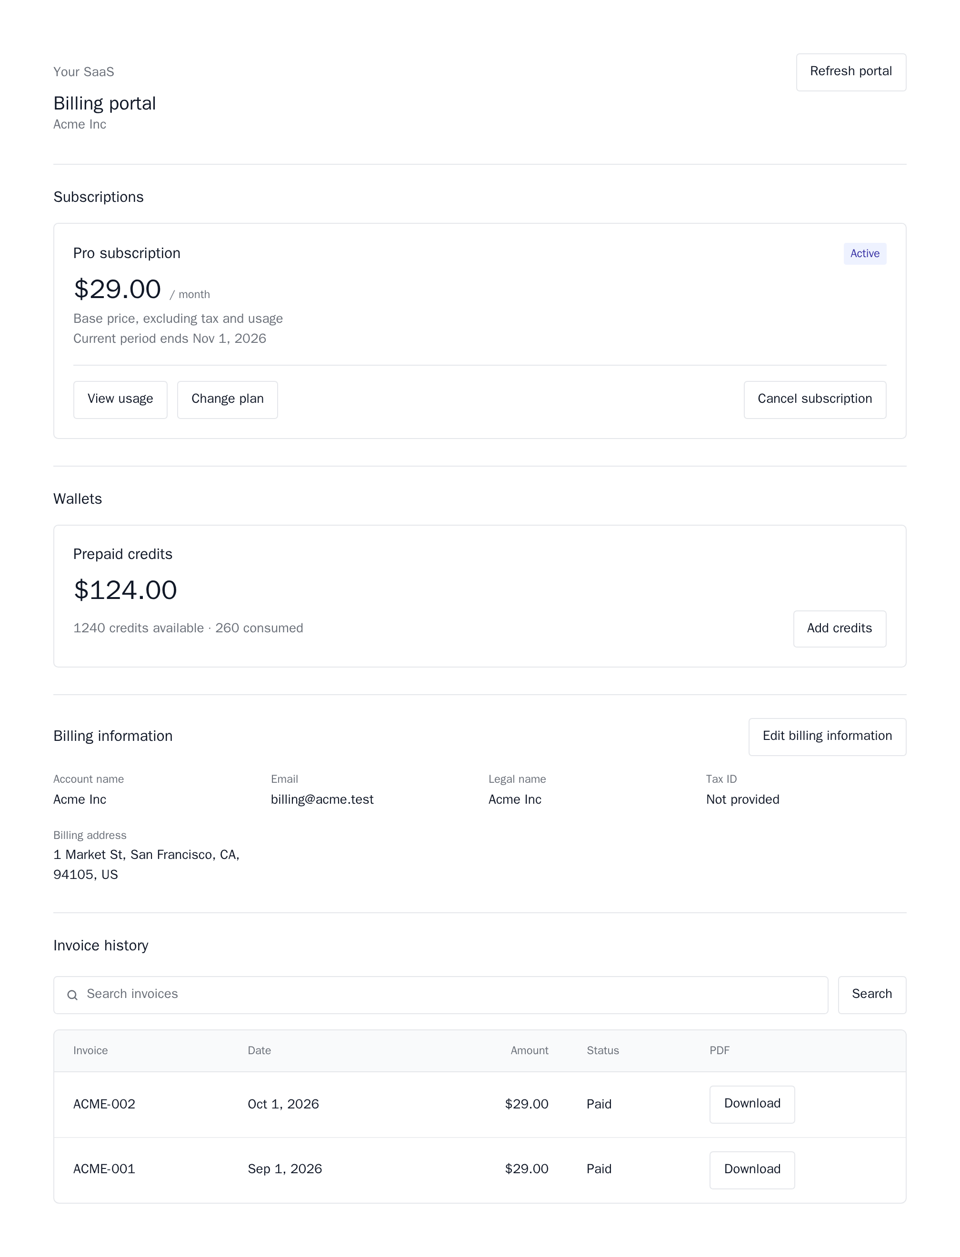
Task: Click the Amount column header
Action: point(529,1050)
